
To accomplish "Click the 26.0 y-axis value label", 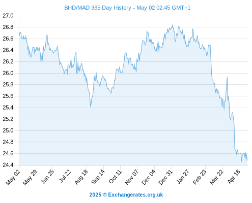I will (8, 73).
